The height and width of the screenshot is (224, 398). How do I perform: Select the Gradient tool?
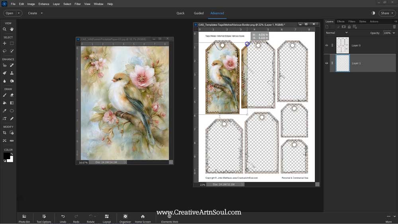[x=12, y=103]
